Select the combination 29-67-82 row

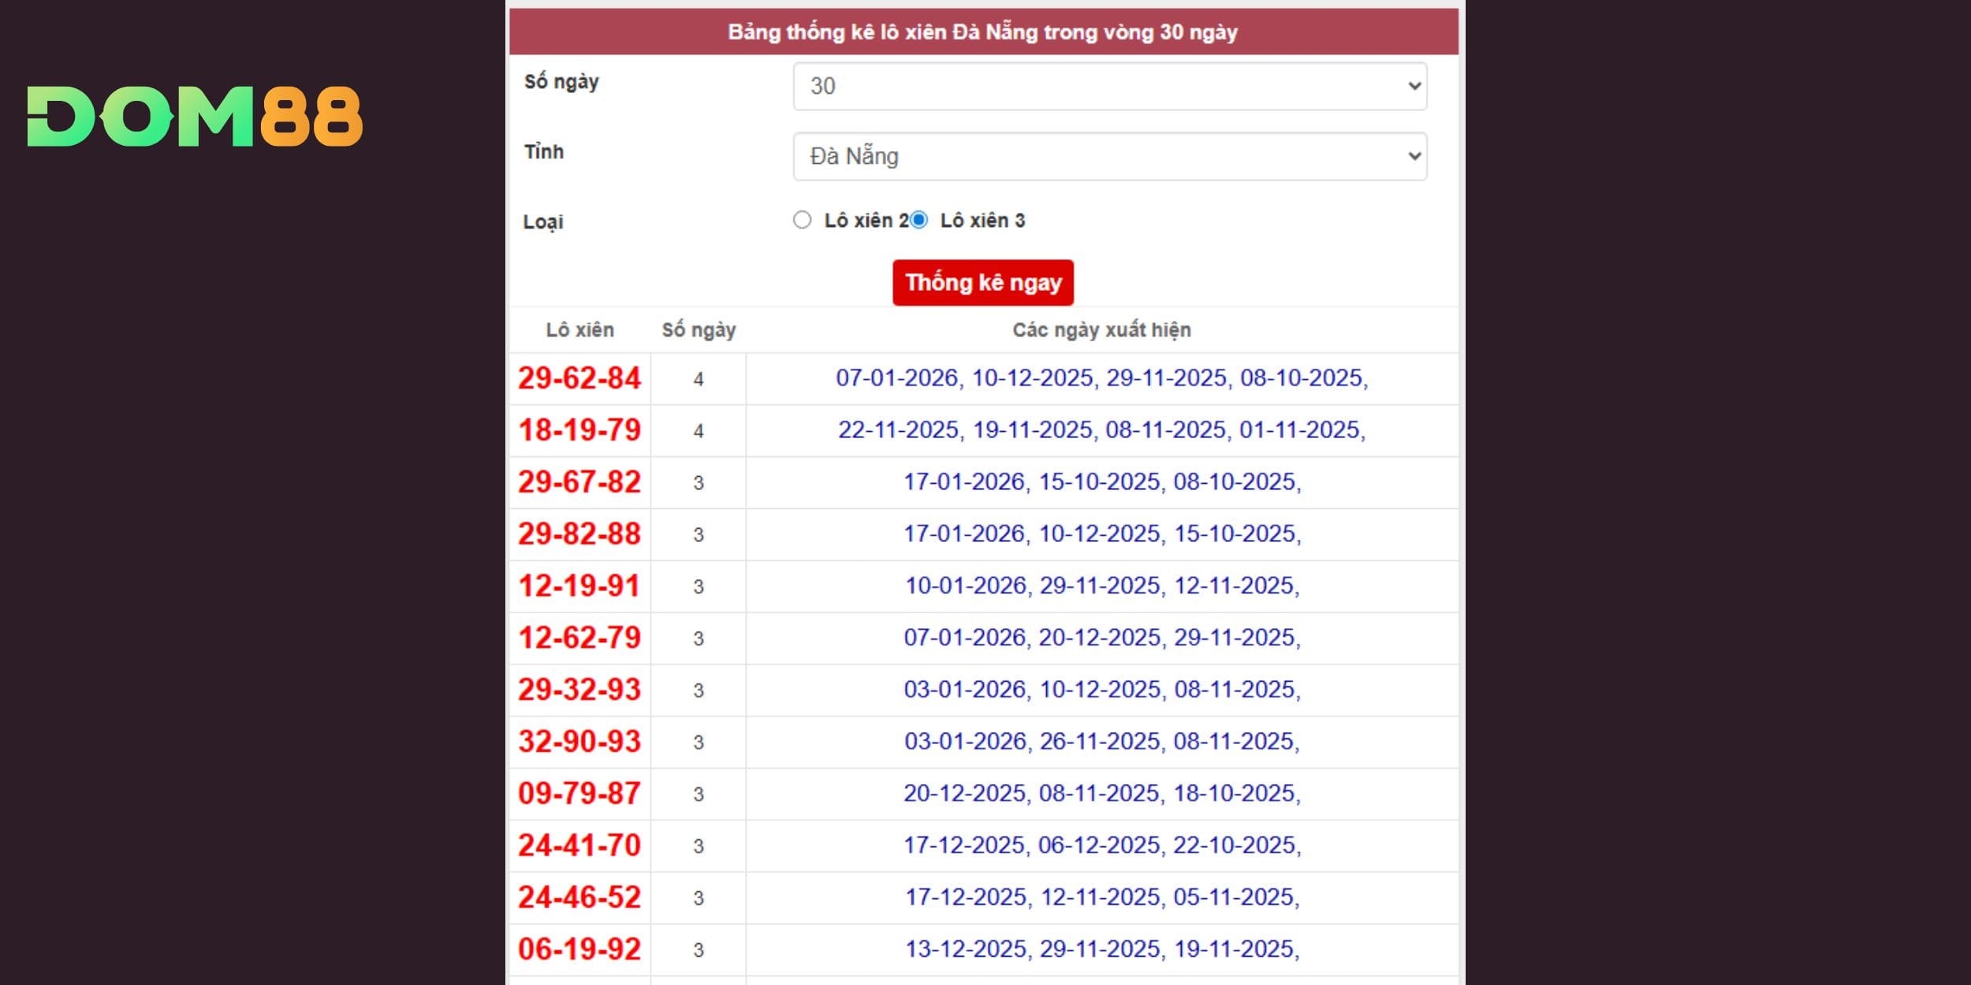click(x=579, y=482)
